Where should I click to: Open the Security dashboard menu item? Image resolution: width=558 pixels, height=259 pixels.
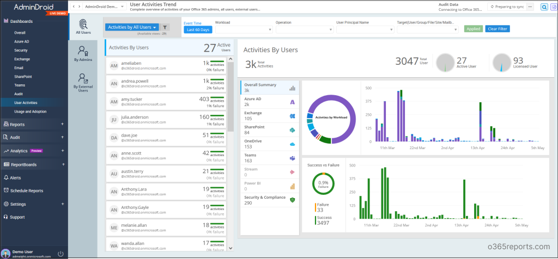[x=21, y=51]
